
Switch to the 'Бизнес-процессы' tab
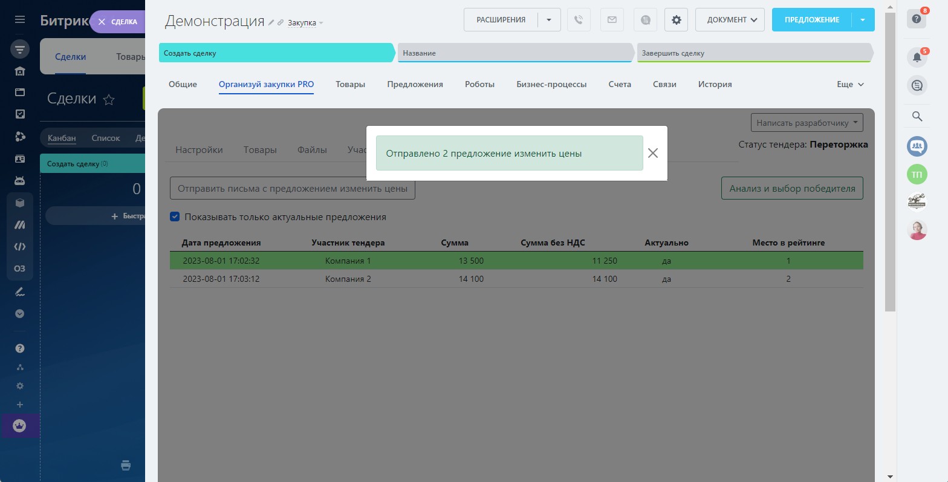551,85
